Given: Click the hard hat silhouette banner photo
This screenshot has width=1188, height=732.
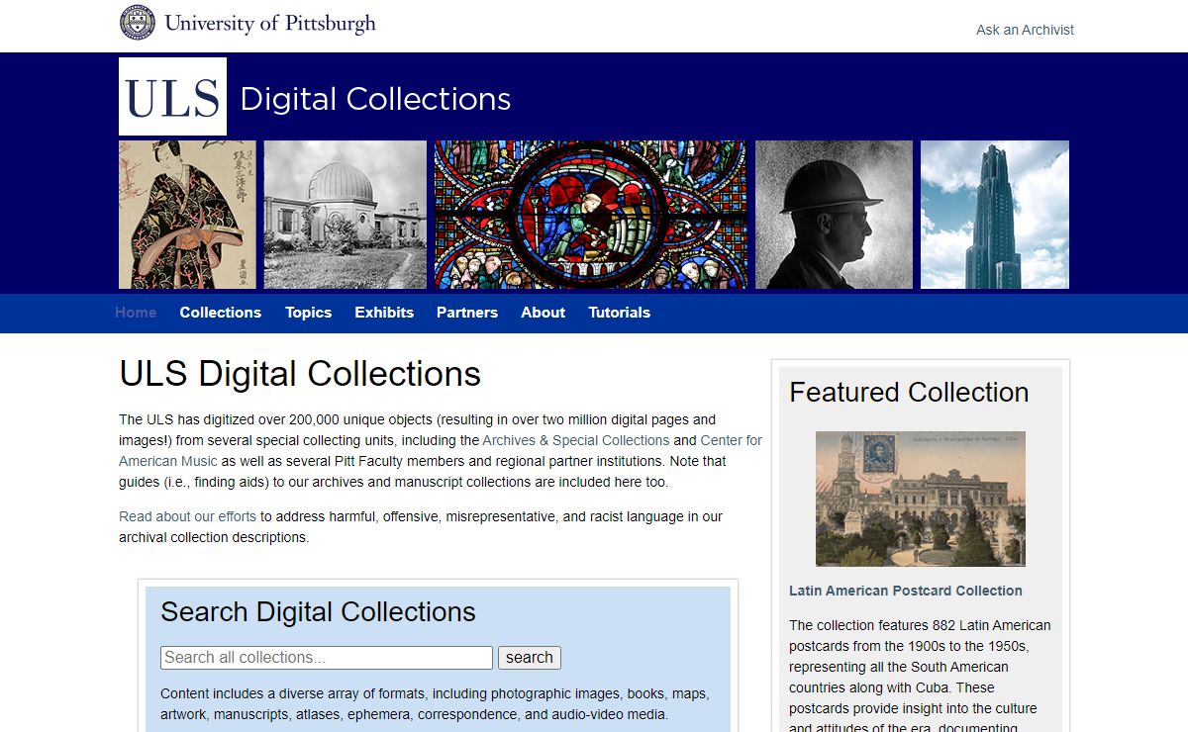Looking at the screenshot, I should pos(834,215).
